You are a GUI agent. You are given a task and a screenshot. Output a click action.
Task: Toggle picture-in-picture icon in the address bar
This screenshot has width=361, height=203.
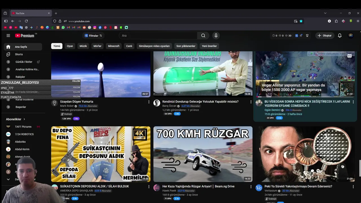pos(296,21)
